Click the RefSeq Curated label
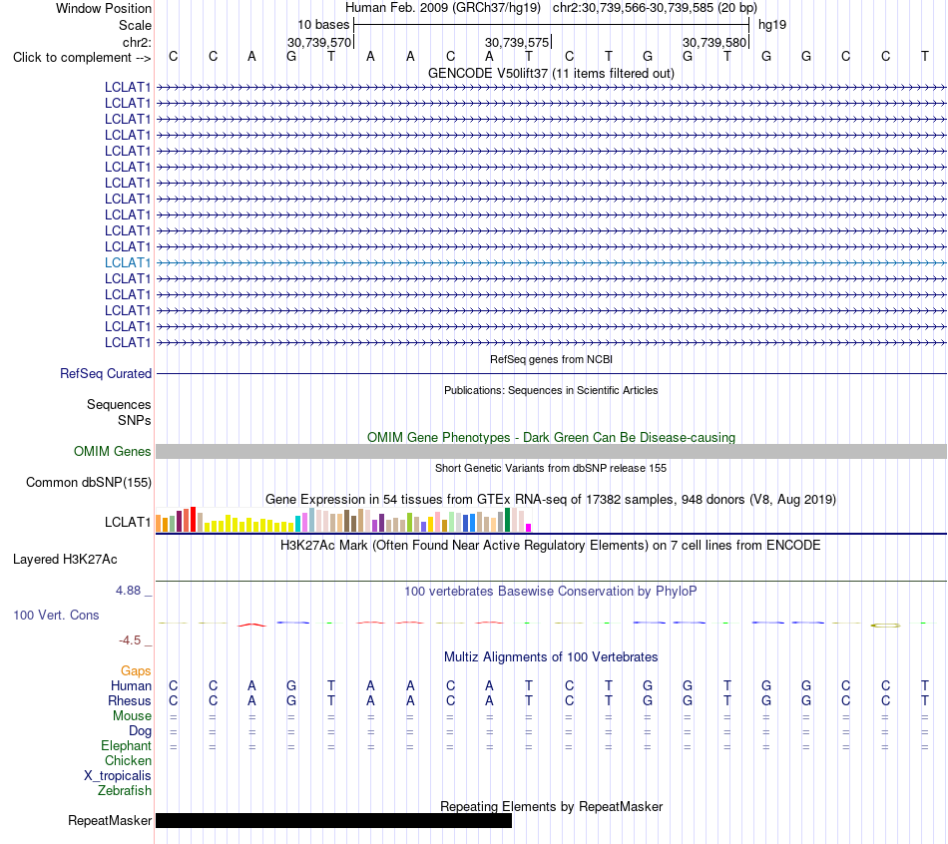The height and width of the screenshot is (844, 948). pos(105,374)
